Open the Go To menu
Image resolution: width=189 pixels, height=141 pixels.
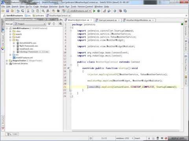click(29, 7)
